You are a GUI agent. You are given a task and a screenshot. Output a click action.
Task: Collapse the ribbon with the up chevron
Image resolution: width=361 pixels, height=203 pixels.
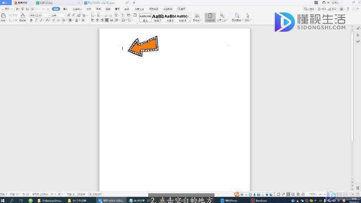(358, 9)
